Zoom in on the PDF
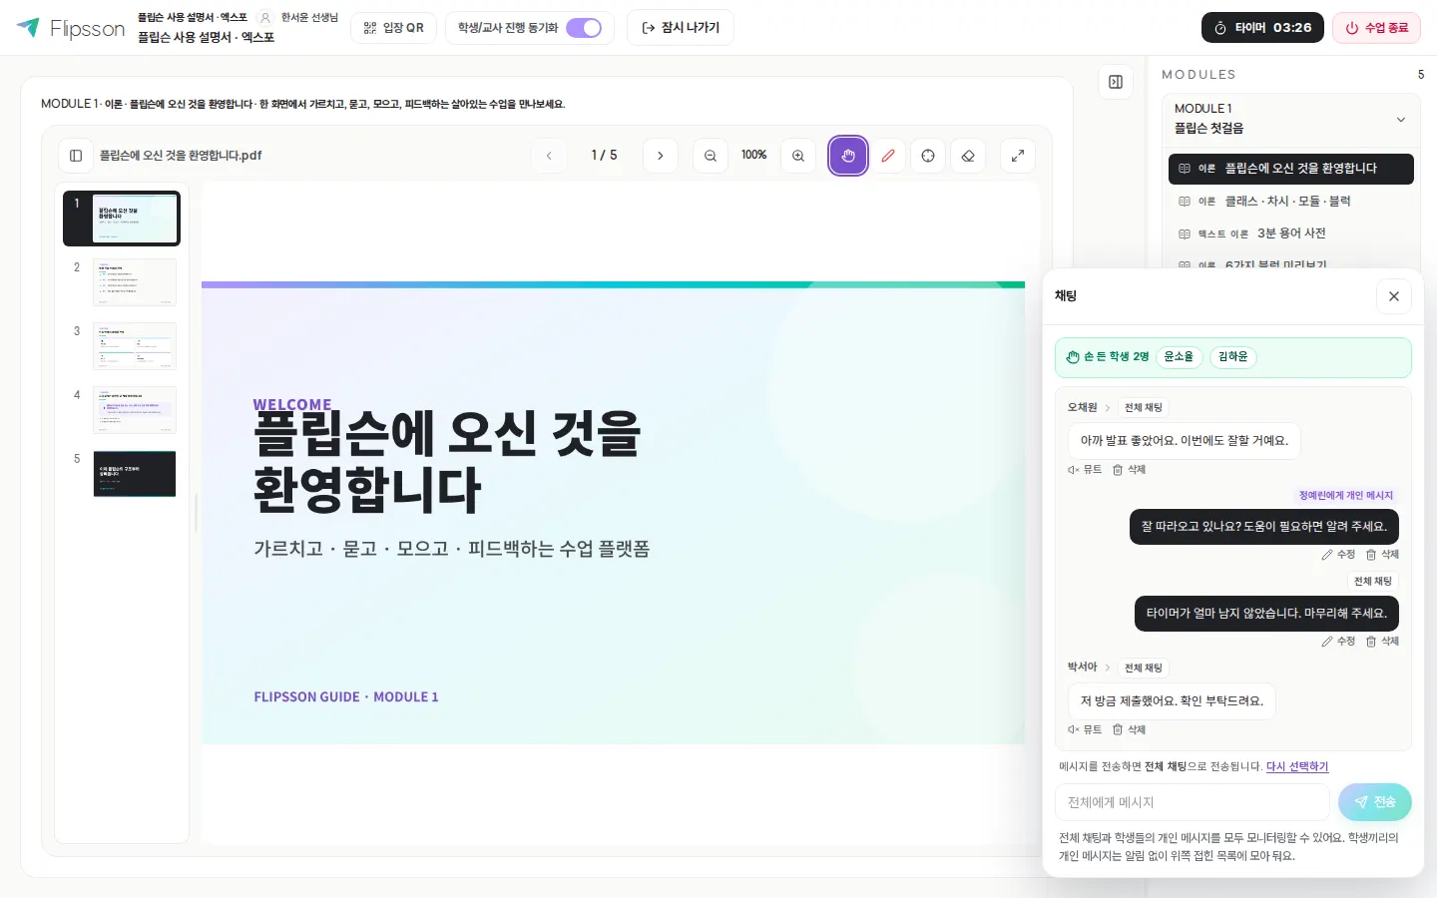1437x898 pixels. 798,156
